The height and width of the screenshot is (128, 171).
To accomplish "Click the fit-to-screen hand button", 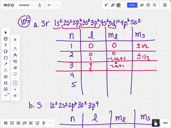I will (x=156, y=123).
